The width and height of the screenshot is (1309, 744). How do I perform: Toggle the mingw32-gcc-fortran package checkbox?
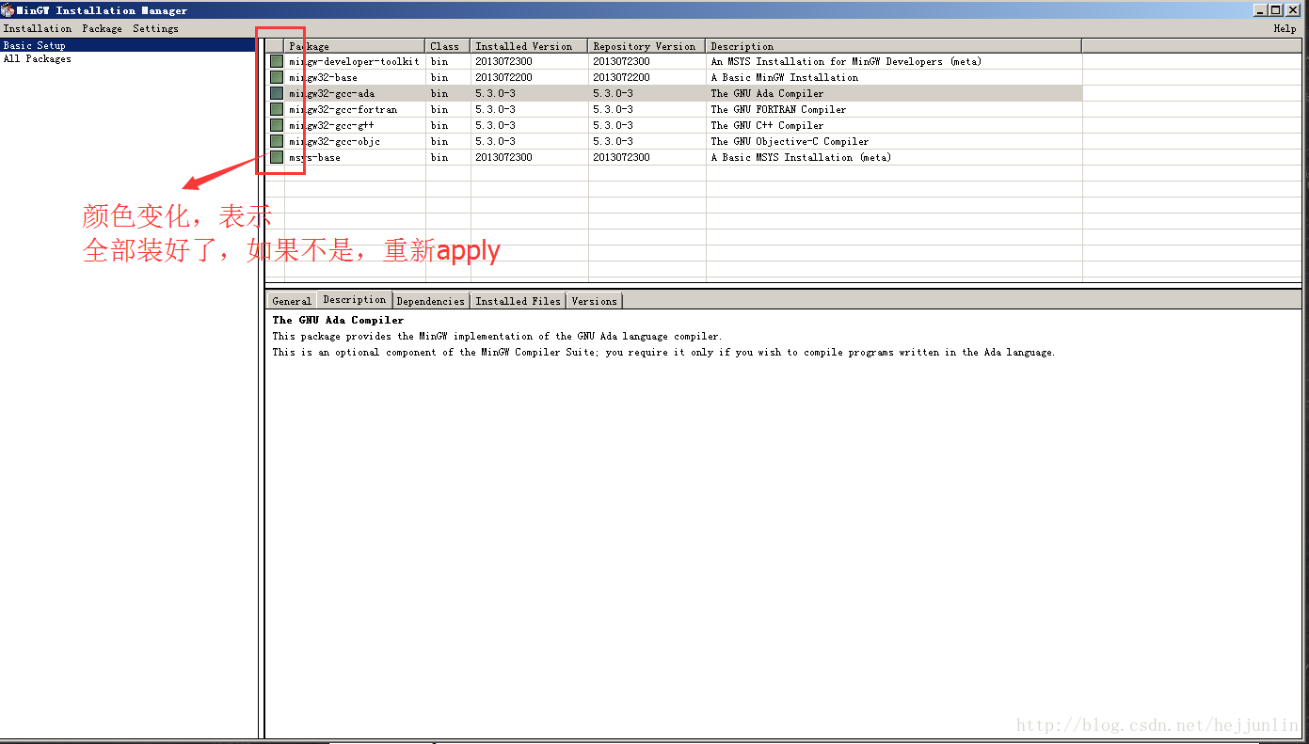[277, 109]
